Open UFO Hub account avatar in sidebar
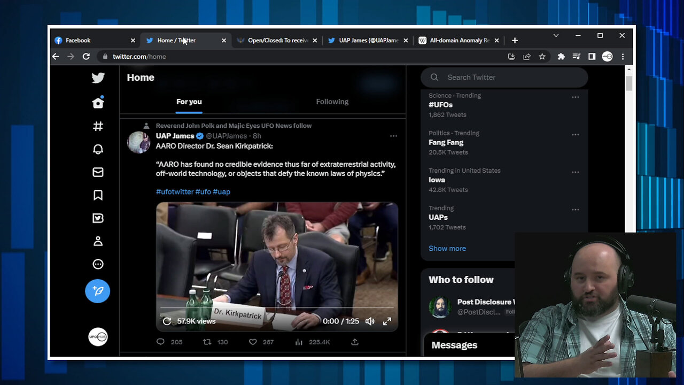This screenshot has width=684, height=385. pyautogui.click(x=98, y=337)
